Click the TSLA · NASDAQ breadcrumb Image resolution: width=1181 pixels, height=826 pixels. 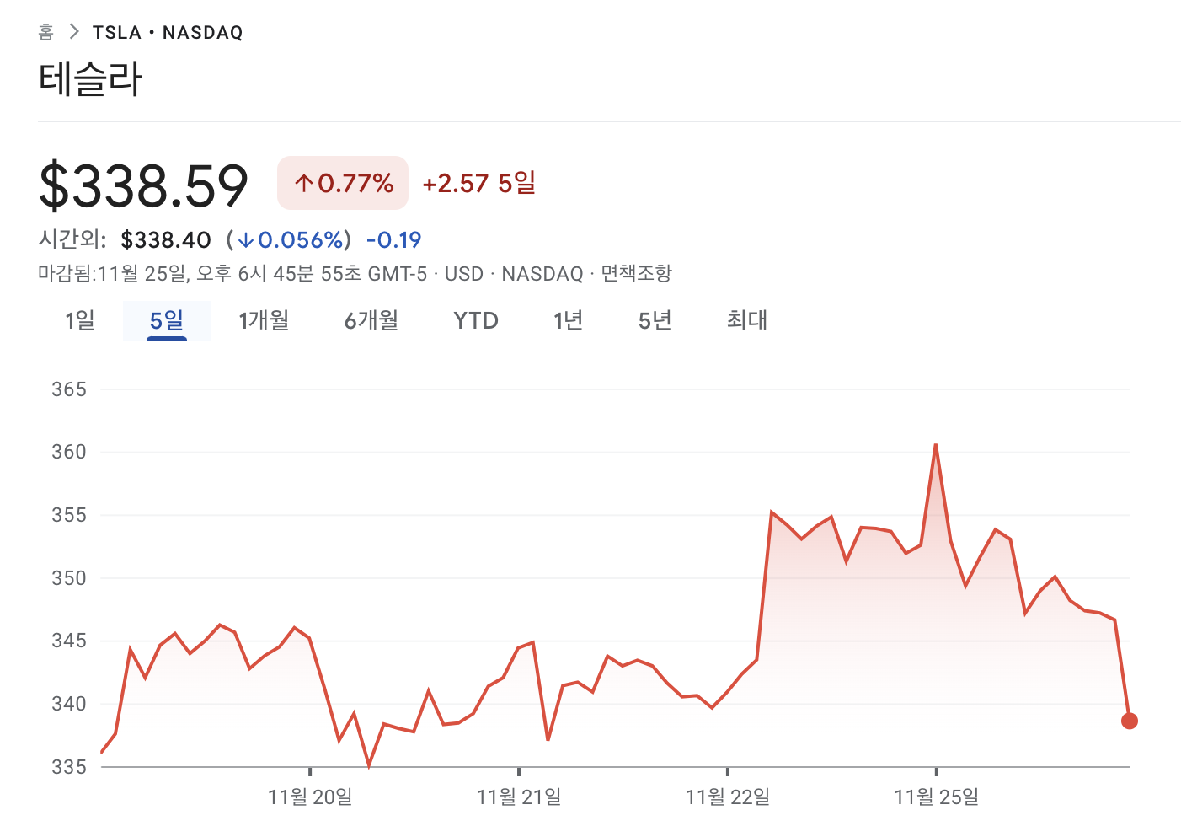(168, 33)
